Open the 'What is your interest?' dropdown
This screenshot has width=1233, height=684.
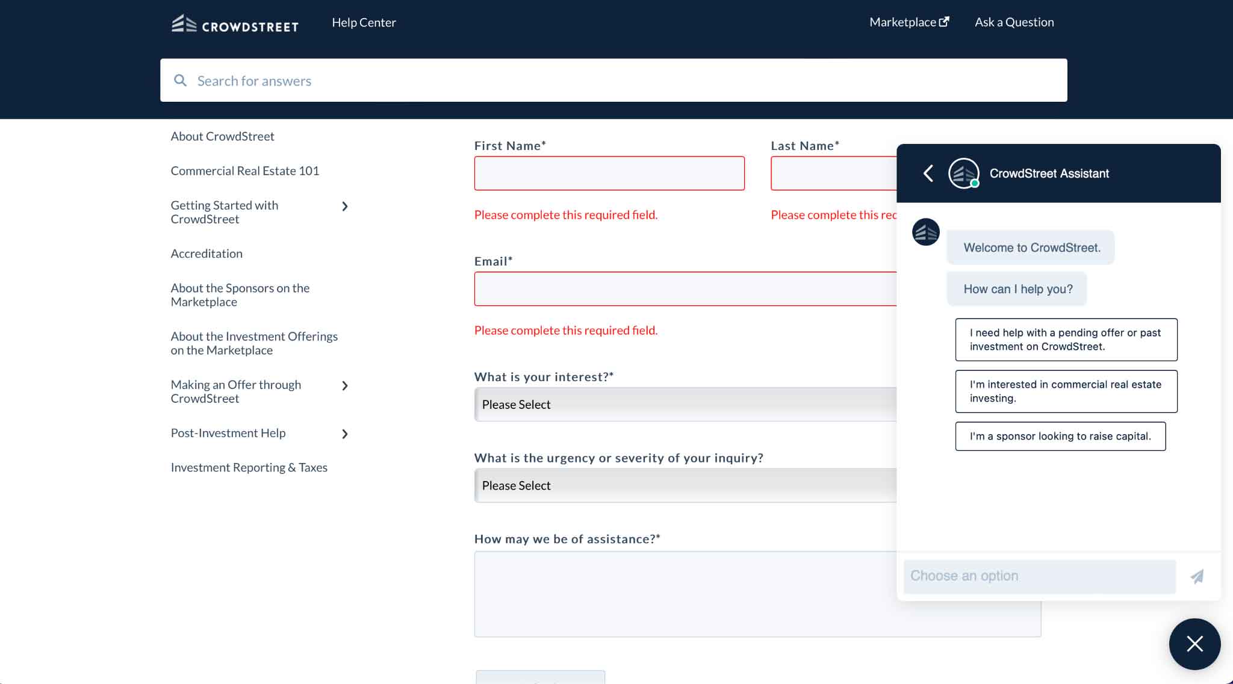(x=685, y=404)
